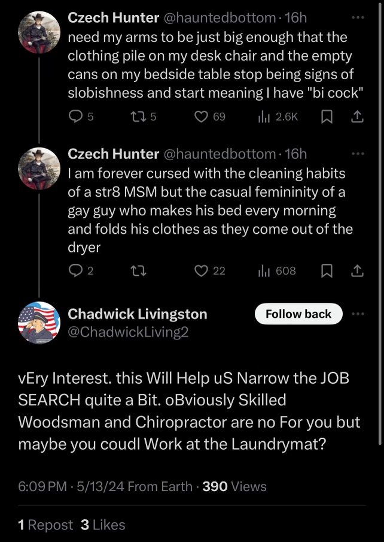Open more options on second tweet

pos(358,153)
